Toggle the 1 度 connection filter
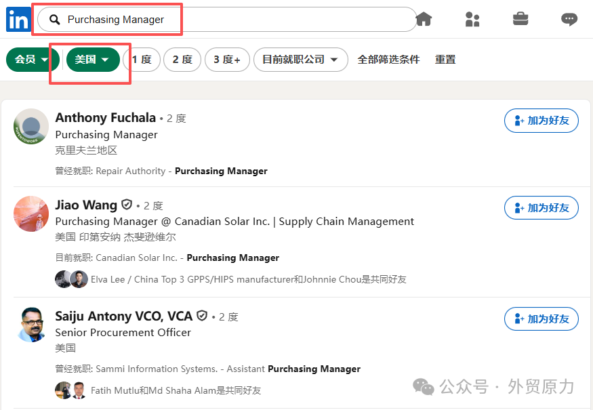Viewport: 593px width, 410px height. pyautogui.click(x=142, y=60)
